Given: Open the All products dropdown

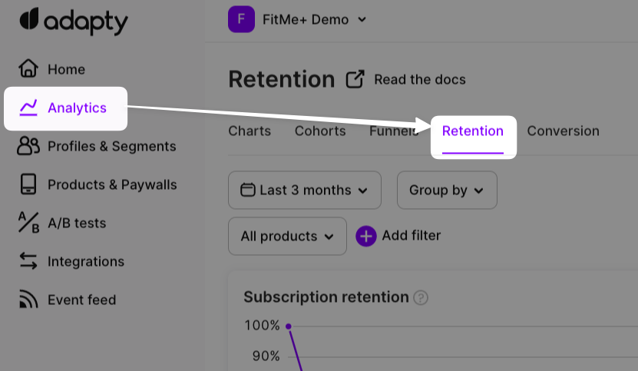Looking at the screenshot, I should click(x=287, y=237).
